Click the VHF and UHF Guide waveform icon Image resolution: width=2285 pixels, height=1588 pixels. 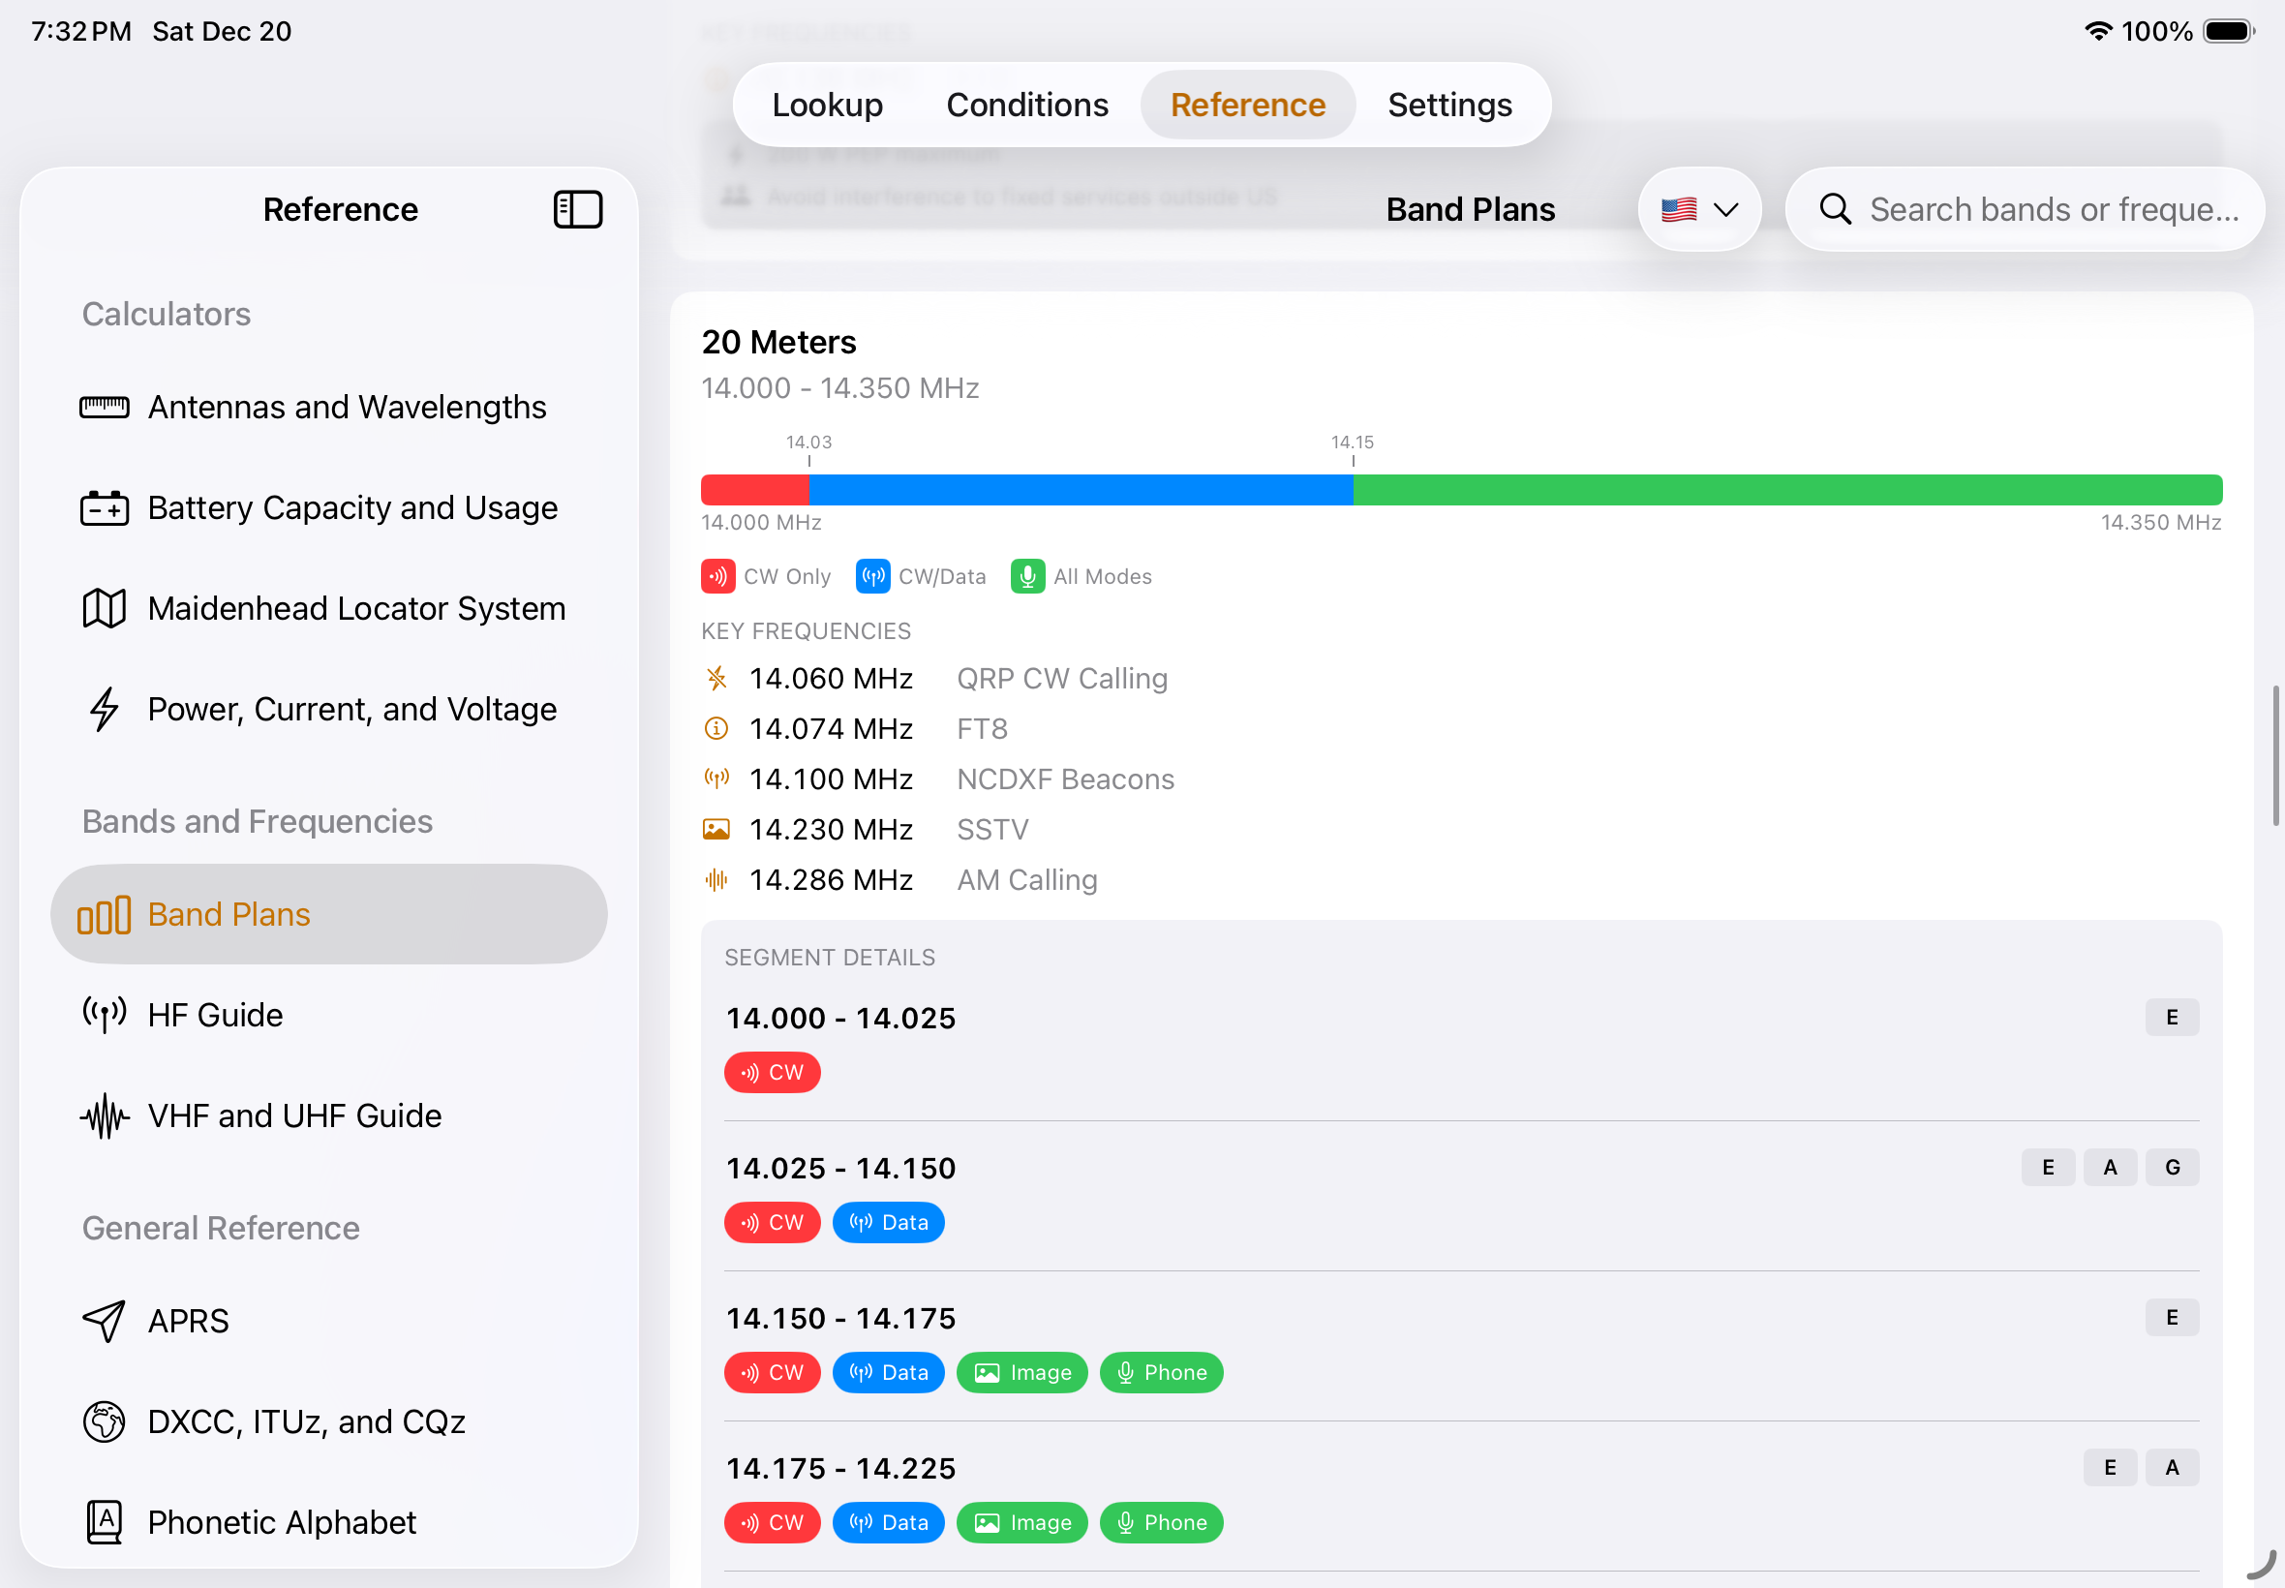pyautogui.click(x=105, y=1115)
